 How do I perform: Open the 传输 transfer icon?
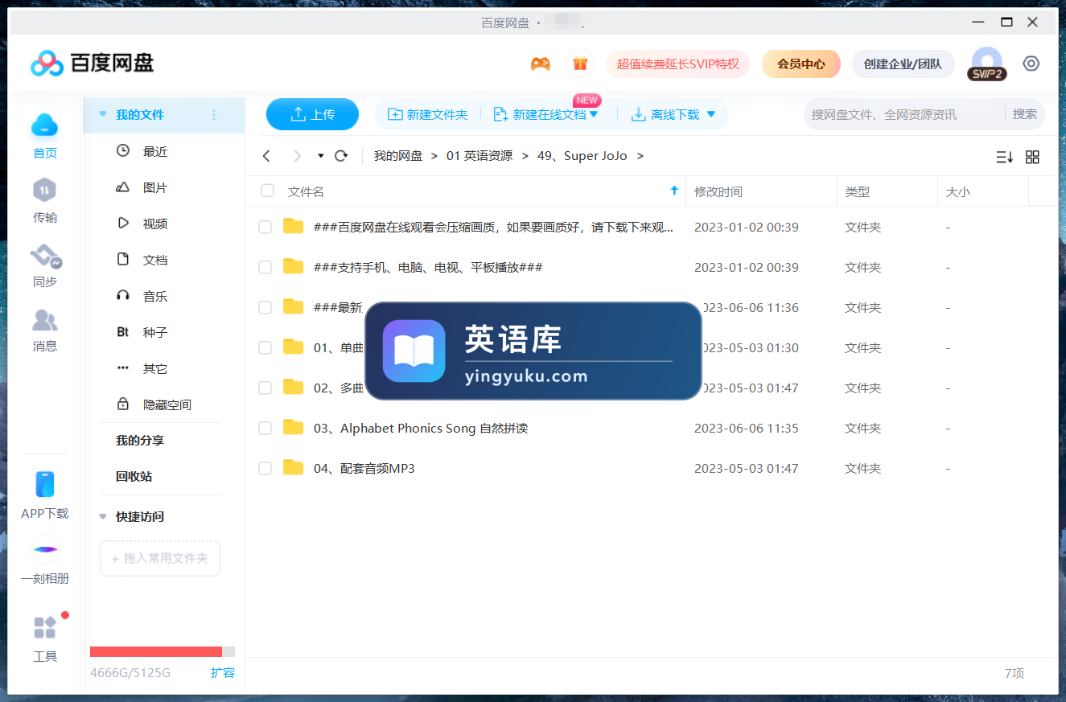coord(45,191)
